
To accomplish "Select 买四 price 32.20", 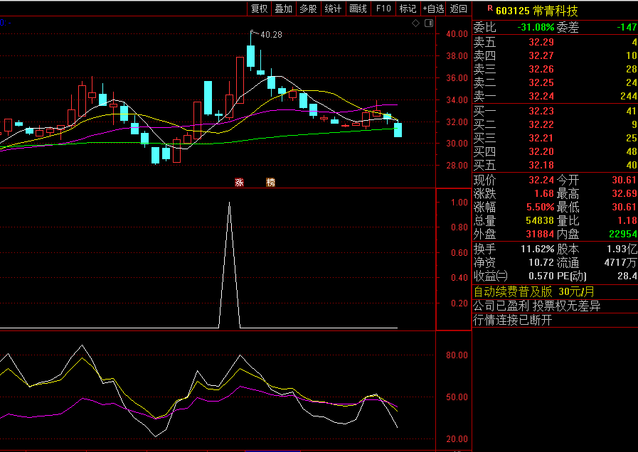I will (x=541, y=151).
